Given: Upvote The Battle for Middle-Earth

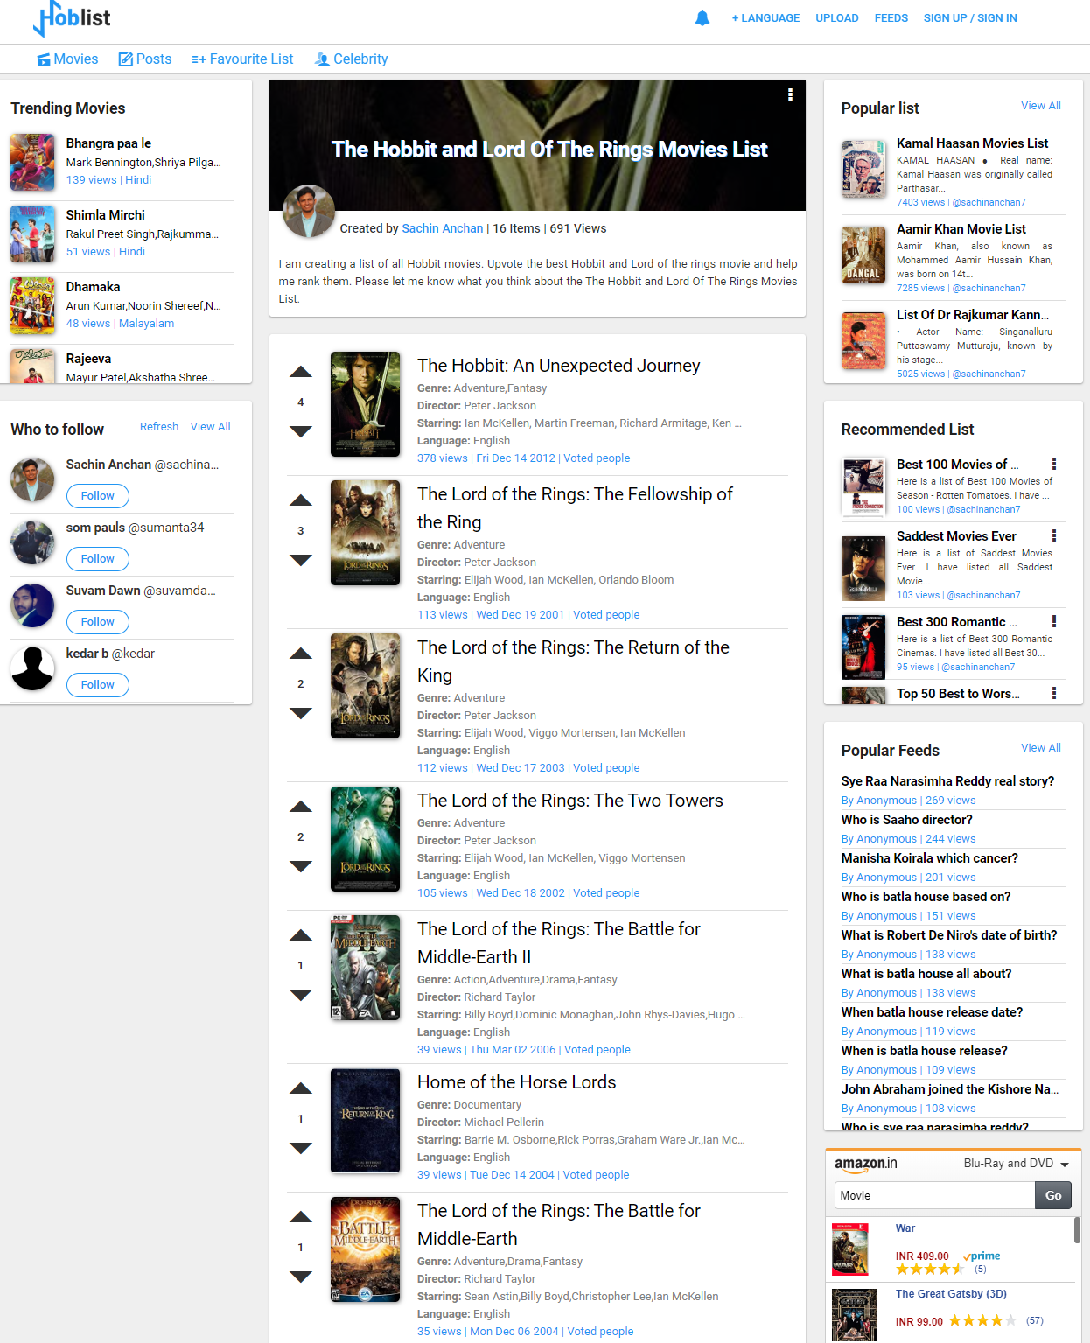Looking at the screenshot, I should click(x=301, y=1217).
